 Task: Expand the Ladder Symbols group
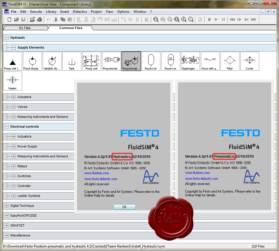pos(14,196)
